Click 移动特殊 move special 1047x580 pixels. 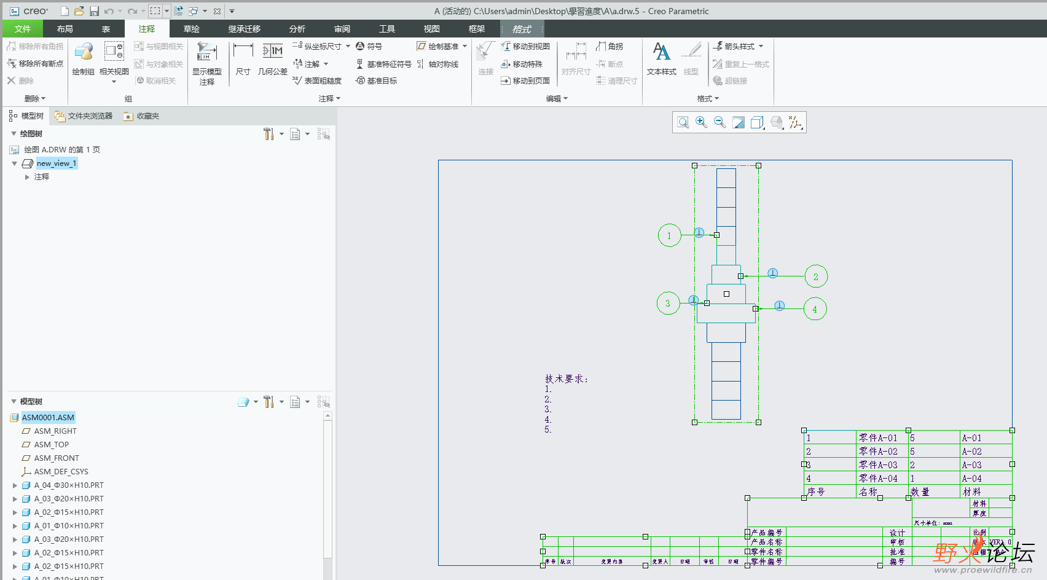(522, 64)
